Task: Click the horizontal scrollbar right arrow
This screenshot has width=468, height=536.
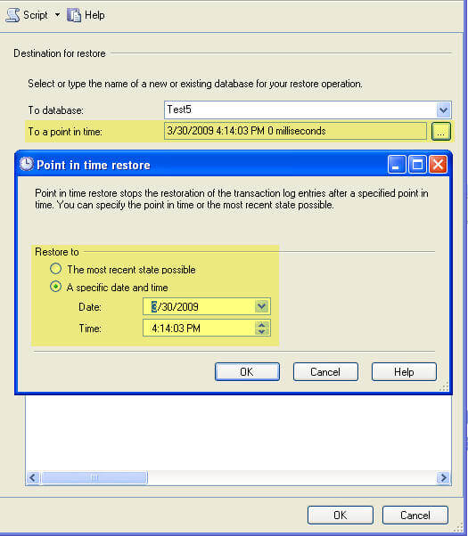Action: click(x=443, y=477)
